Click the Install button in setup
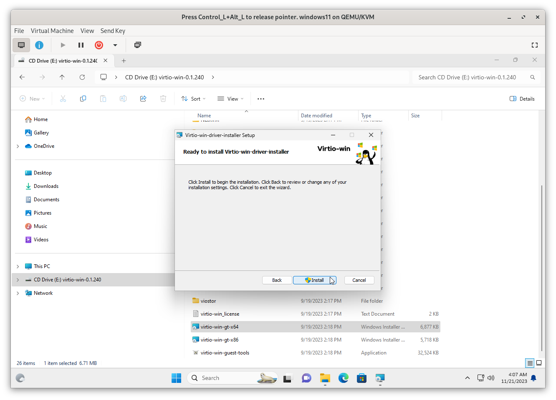The width and height of the screenshot is (556, 400). (315, 280)
